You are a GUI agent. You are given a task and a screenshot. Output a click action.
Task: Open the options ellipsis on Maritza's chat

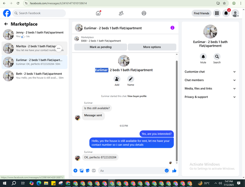(x=59, y=48)
